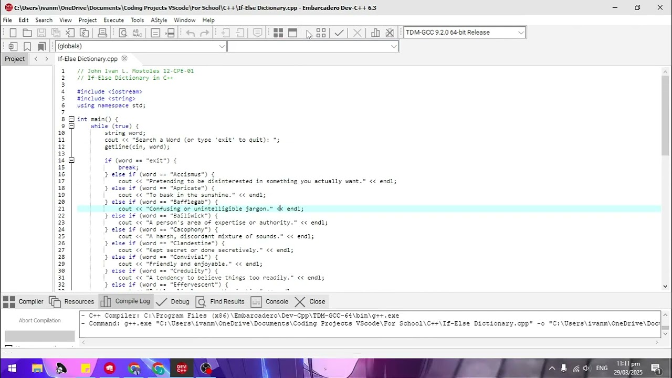This screenshot has width=672, height=378.
Task: Switch to the Find Results tab
Action: [x=220, y=301]
